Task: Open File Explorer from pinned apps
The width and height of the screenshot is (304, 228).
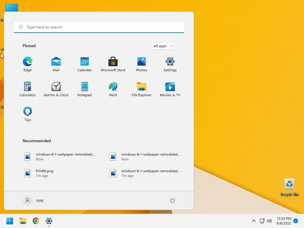Action: (x=142, y=89)
